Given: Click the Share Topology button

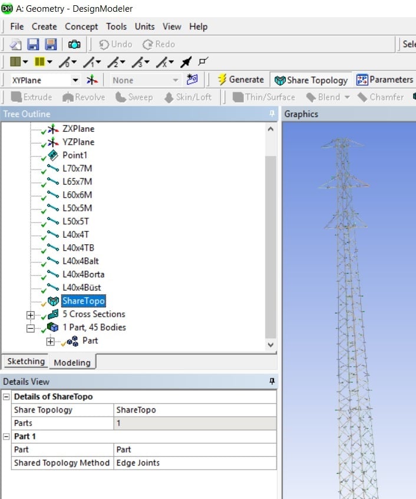Looking at the screenshot, I should coord(312,79).
